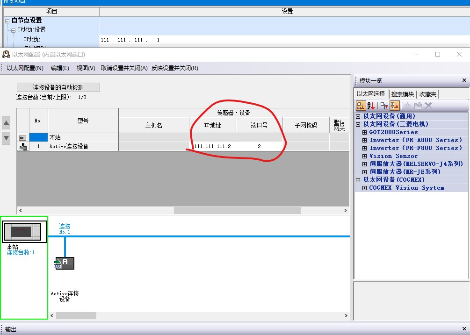
Task: Expand the GOT2000Series tree node
Action: pyautogui.click(x=364, y=132)
